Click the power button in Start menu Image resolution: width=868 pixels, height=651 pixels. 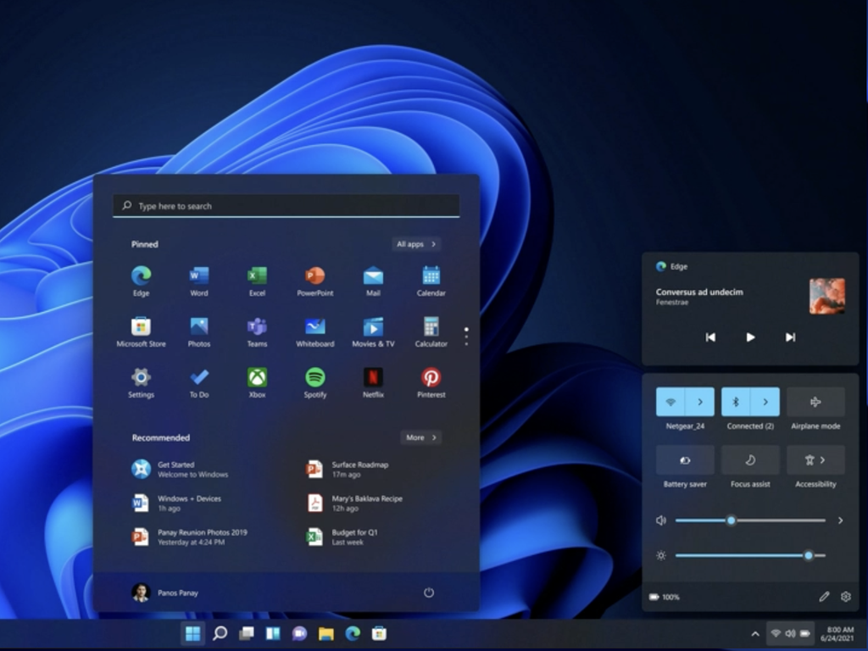428,593
